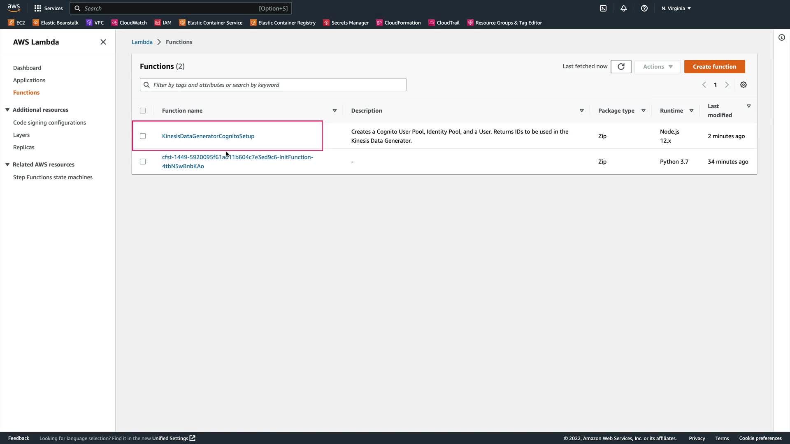Click the function filter search field
The height and width of the screenshot is (444, 790).
273,85
